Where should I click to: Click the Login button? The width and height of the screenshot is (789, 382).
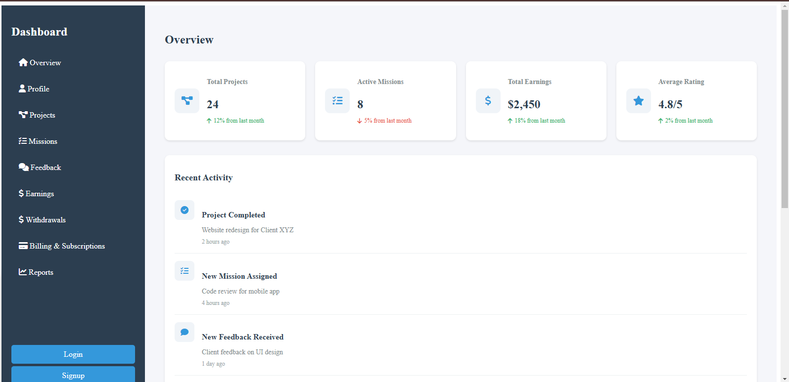click(73, 354)
